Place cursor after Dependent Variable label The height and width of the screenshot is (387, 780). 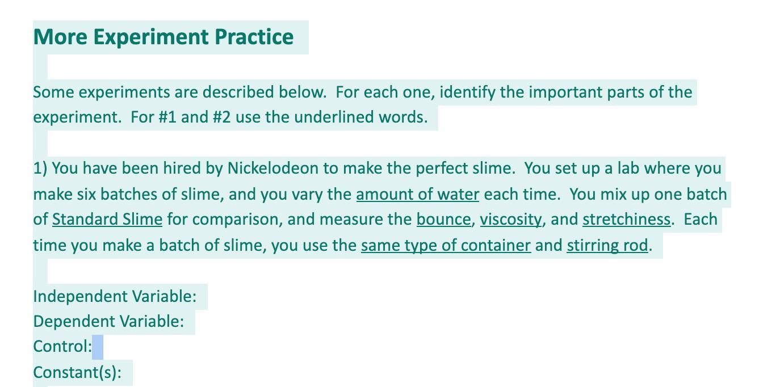click(189, 322)
